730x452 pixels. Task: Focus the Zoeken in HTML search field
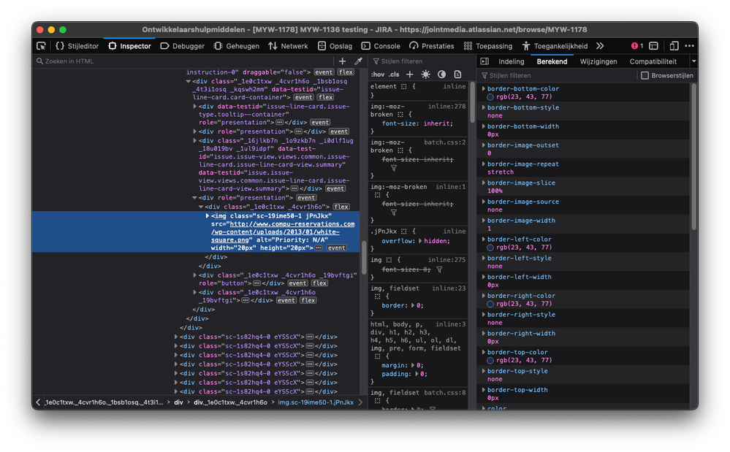click(184, 61)
